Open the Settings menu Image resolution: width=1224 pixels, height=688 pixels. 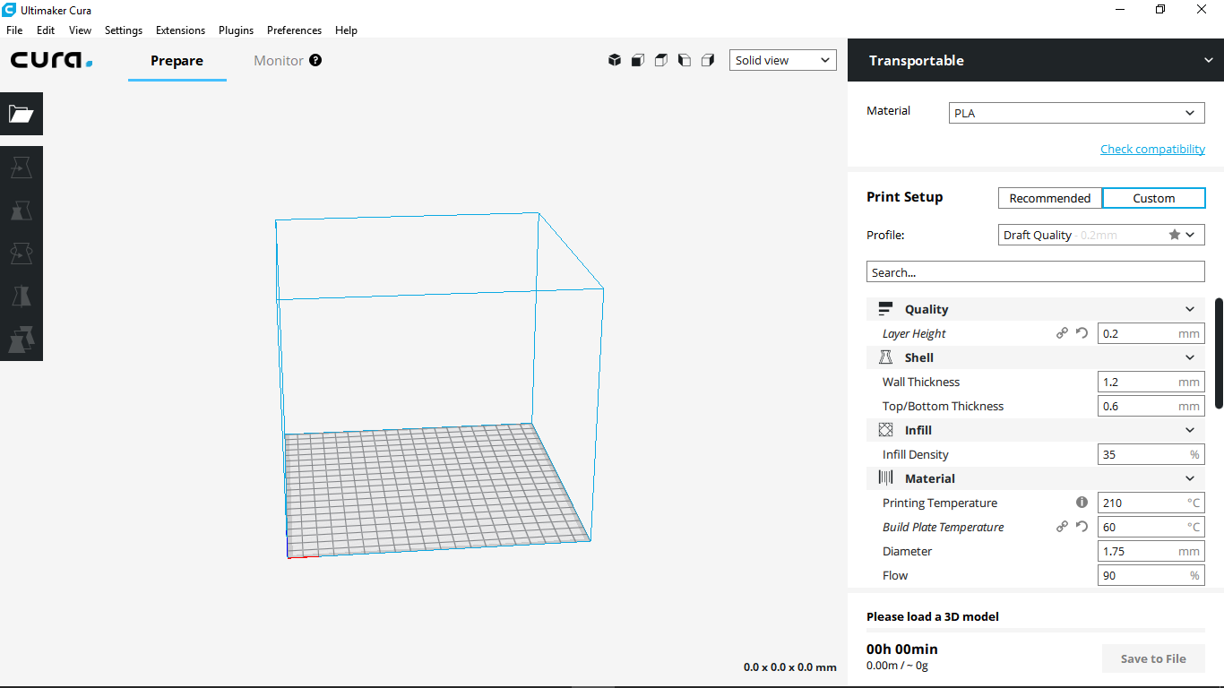[x=124, y=30]
